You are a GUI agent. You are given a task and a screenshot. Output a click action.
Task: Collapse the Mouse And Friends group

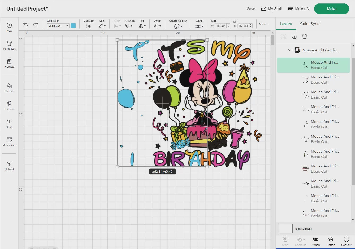(290, 50)
